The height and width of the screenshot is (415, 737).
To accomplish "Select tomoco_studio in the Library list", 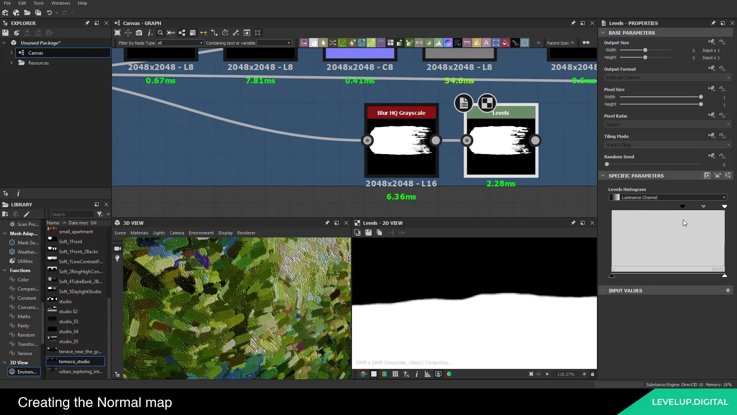I will tap(74, 361).
